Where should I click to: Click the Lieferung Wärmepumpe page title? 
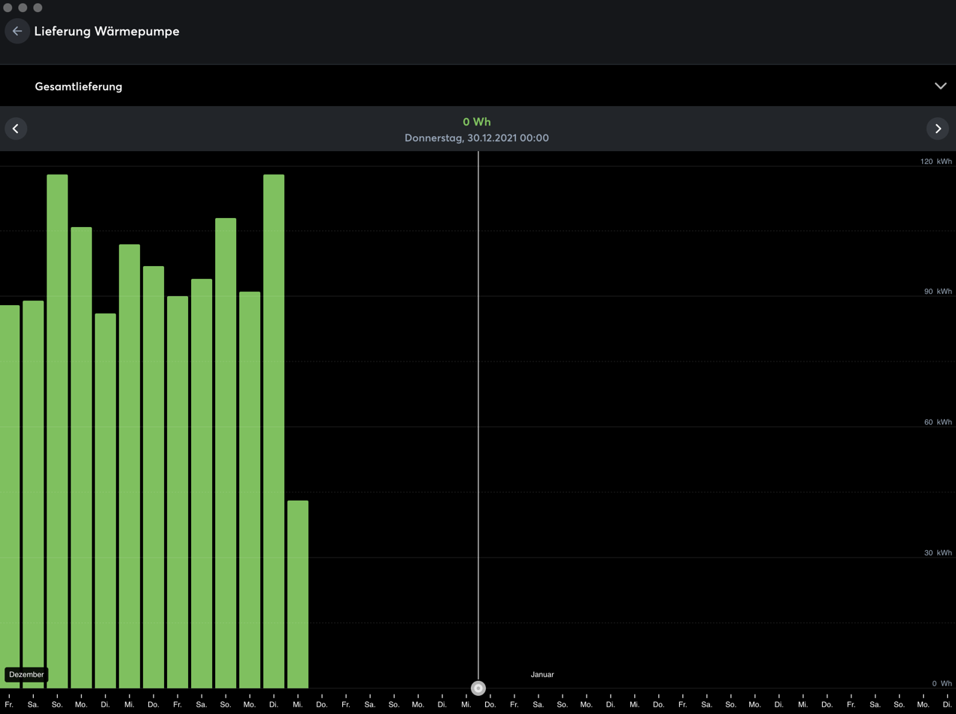107,32
